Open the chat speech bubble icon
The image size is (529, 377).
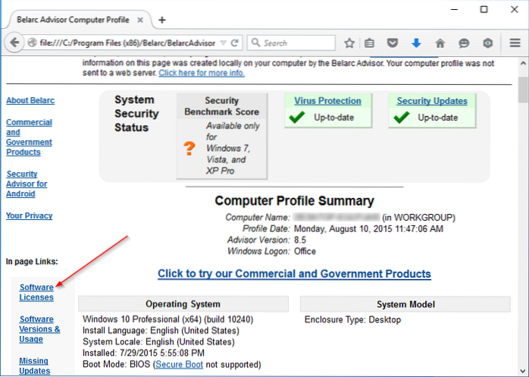[463, 43]
